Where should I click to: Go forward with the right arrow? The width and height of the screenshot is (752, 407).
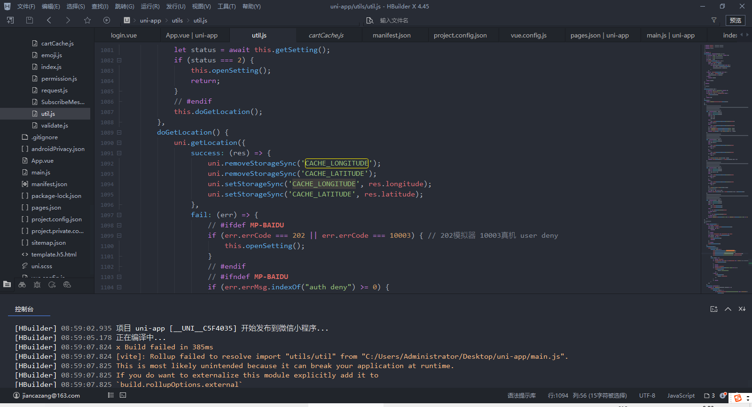tap(68, 20)
